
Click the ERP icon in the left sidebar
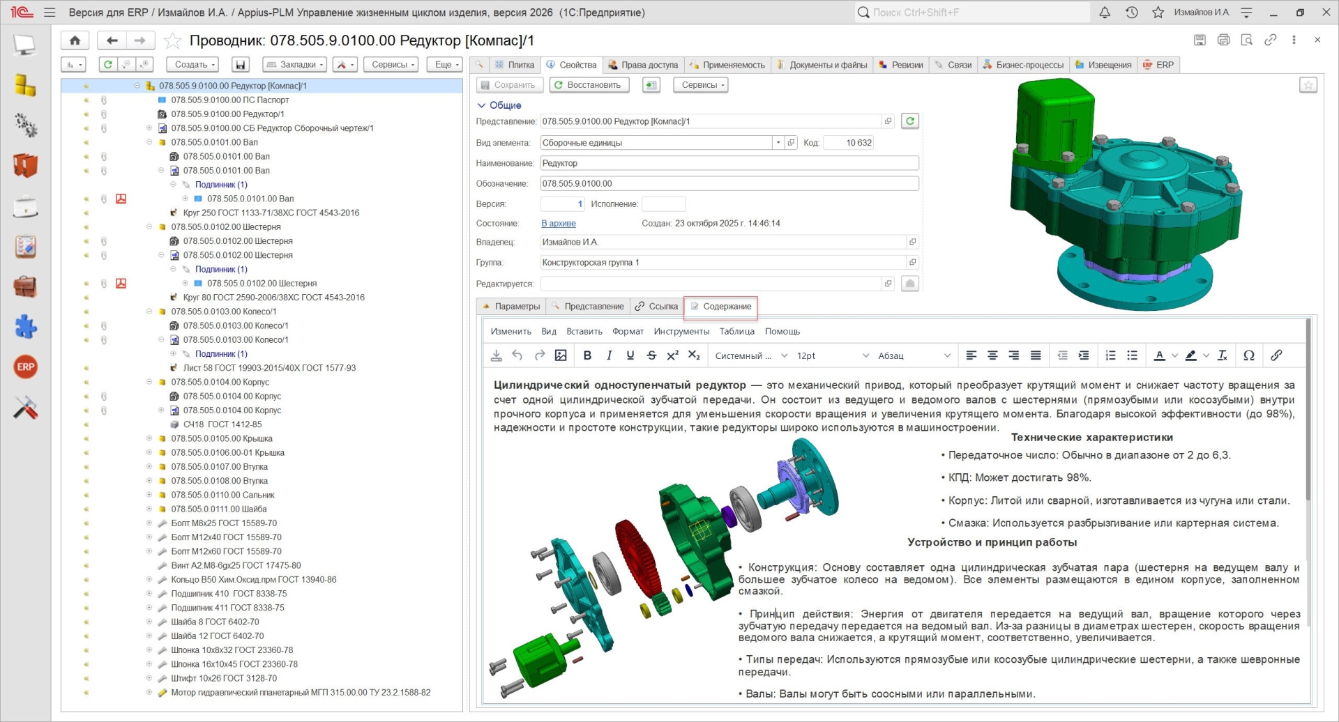26,367
